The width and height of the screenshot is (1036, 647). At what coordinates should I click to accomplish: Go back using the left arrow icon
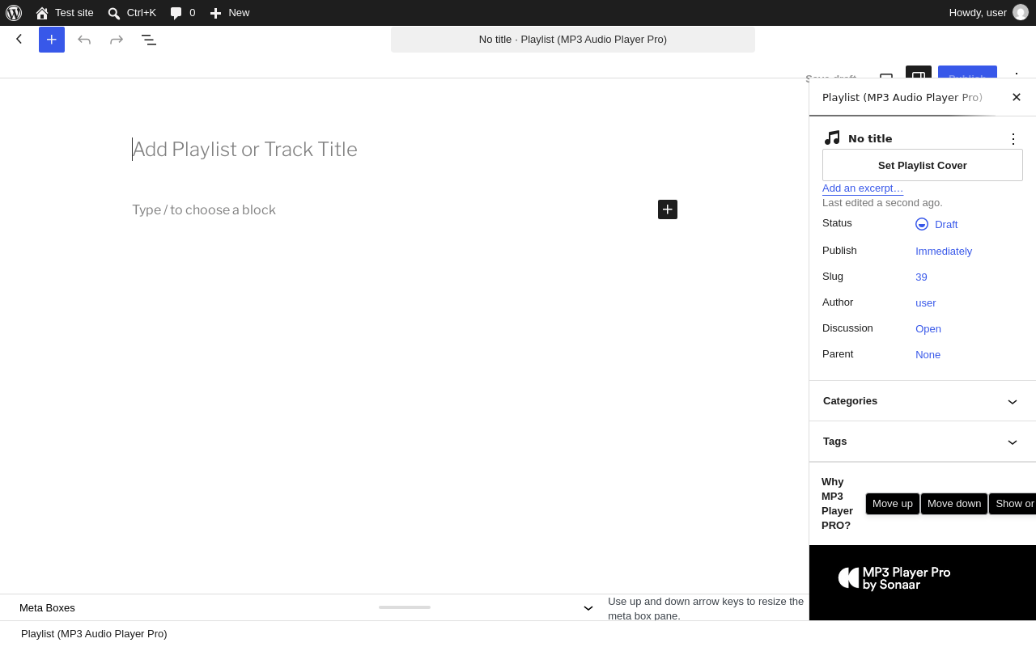click(19, 39)
